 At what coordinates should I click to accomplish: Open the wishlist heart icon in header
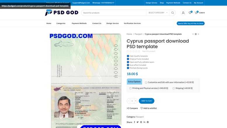coord(190,13)
